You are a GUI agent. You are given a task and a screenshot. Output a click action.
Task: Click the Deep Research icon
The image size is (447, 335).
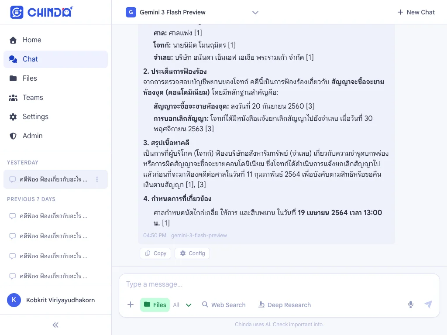261,304
